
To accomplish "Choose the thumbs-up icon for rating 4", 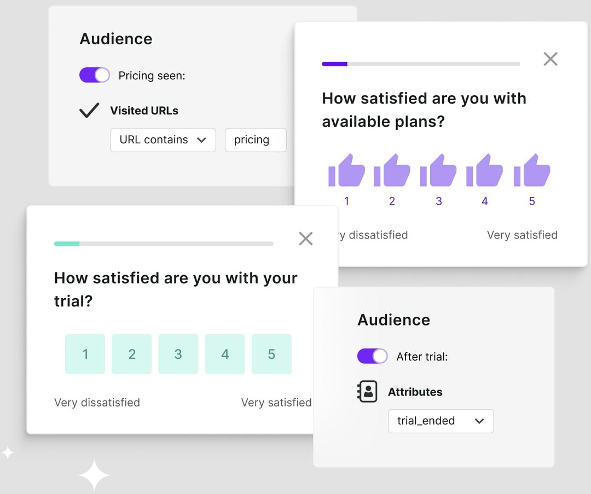I will [x=486, y=171].
